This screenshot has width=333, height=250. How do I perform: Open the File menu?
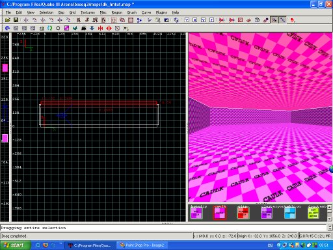click(8, 12)
